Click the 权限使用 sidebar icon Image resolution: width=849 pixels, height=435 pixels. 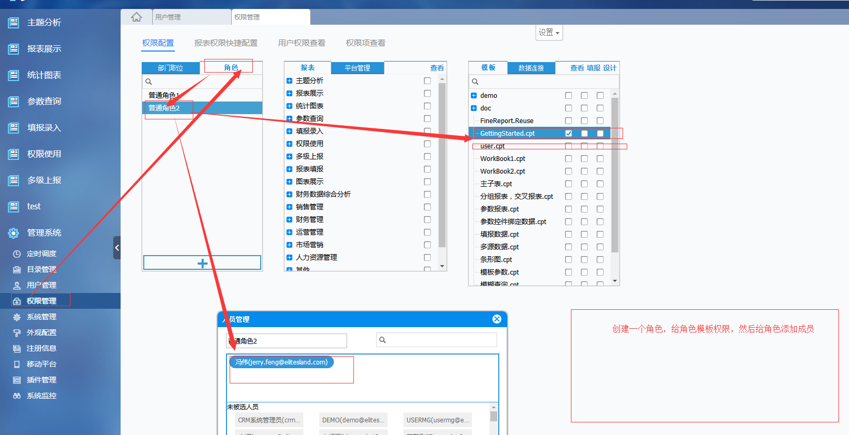(x=14, y=154)
